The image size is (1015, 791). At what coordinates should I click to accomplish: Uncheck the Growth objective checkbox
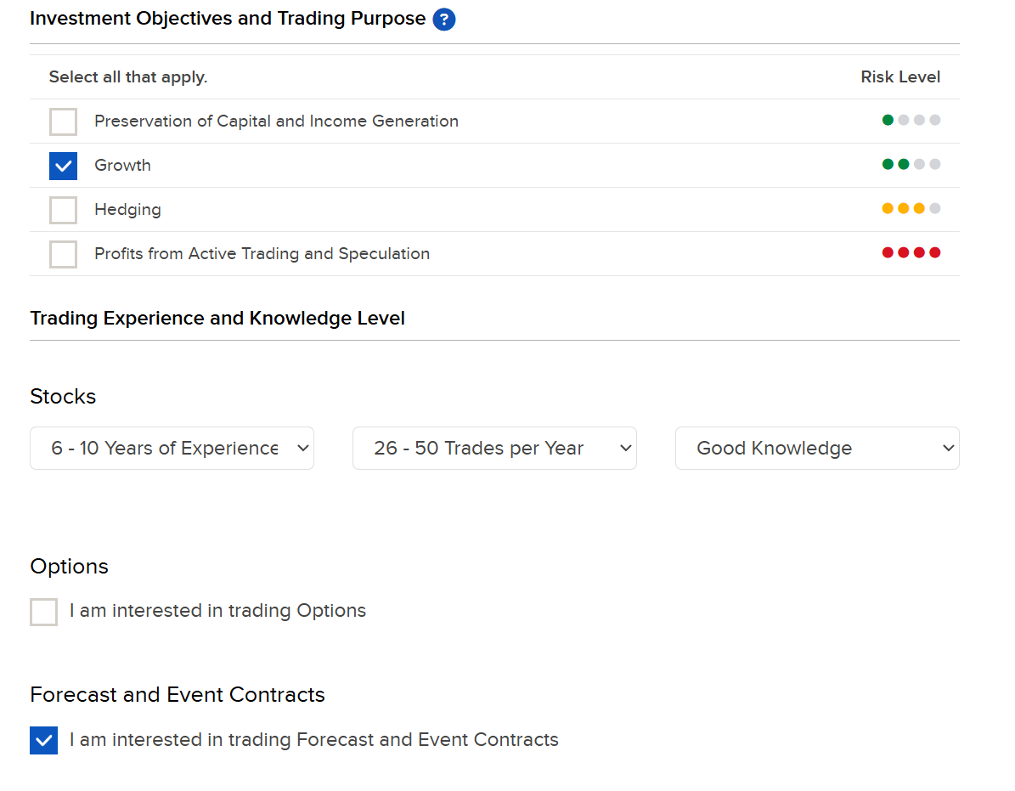click(x=64, y=166)
